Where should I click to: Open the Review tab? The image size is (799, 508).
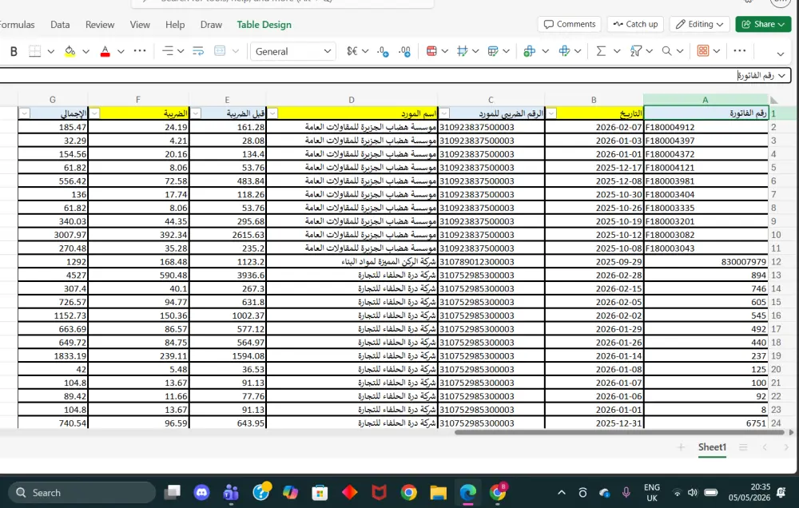(x=100, y=25)
